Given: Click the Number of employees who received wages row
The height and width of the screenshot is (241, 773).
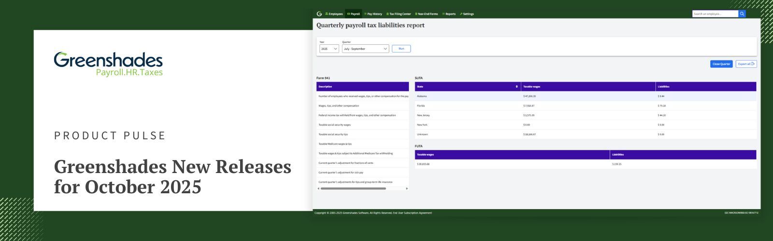Looking at the screenshot, I should (362, 96).
